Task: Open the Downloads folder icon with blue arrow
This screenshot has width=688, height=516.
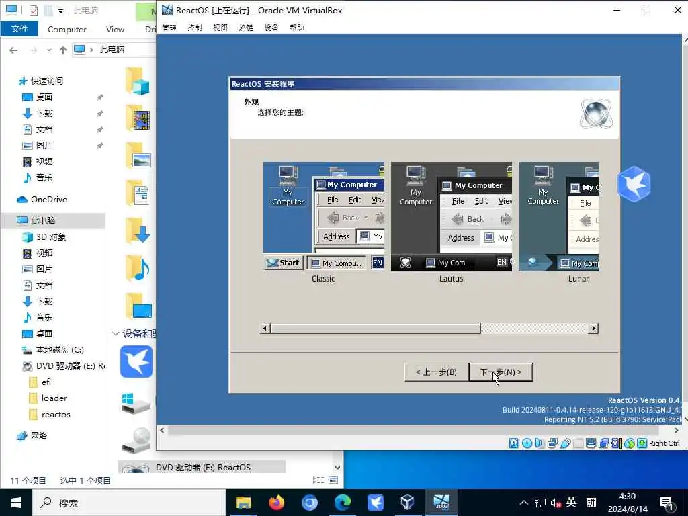Action: tap(138, 230)
